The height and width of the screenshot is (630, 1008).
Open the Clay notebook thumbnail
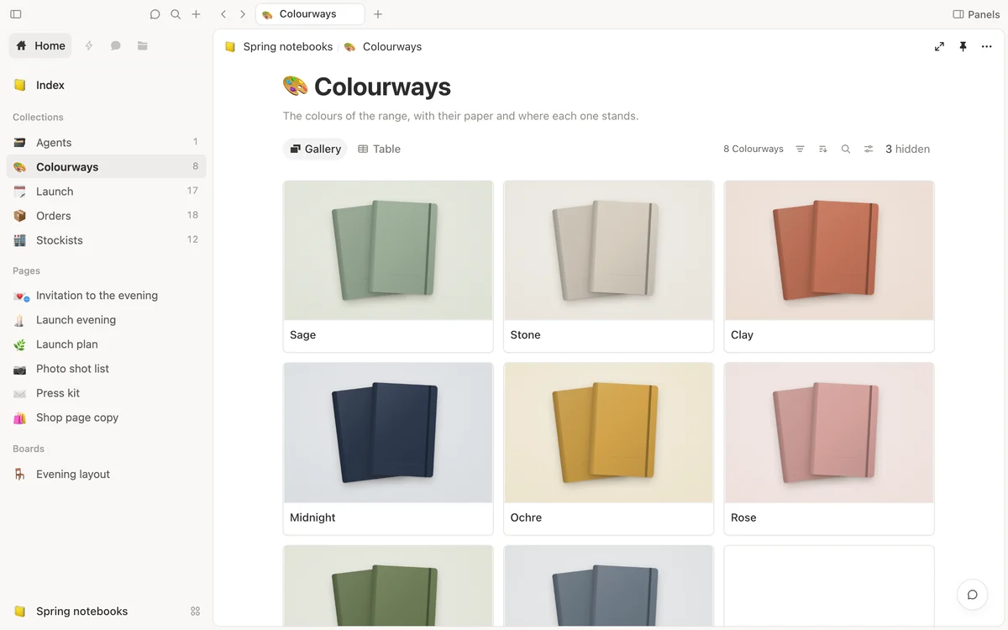tap(829, 250)
